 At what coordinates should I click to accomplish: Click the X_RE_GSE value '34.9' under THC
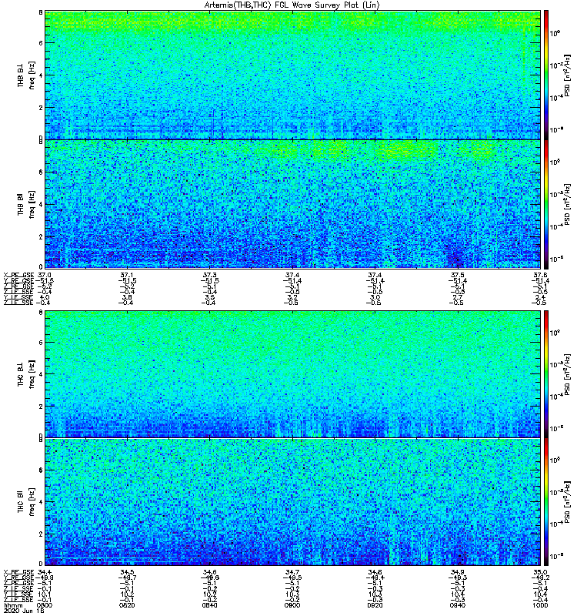pyautogui.click(x=457, y=572)
